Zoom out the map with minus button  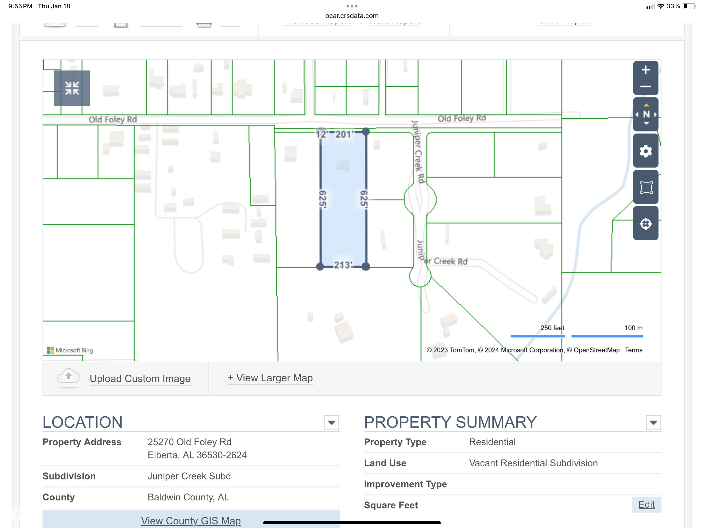[646, 87]
